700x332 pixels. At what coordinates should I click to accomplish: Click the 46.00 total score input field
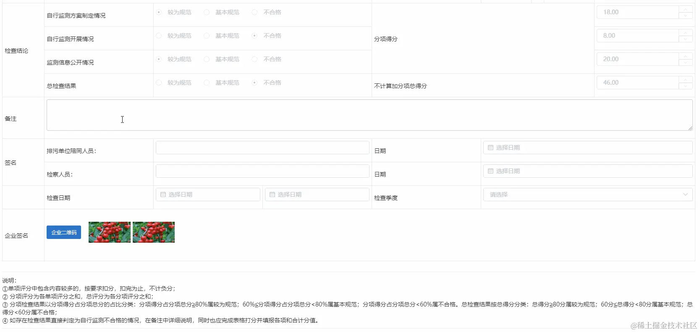click(x=637, y=83)
